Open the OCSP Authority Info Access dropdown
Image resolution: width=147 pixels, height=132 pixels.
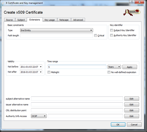[39, 116]
